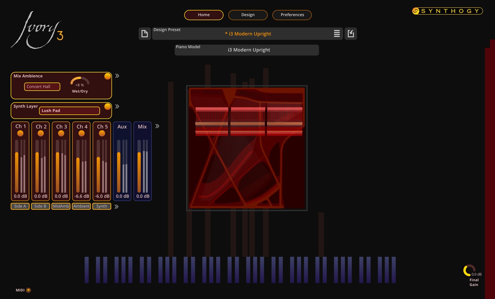Click the Synthogy logo

pyautogui.click(x=447, y=11)
